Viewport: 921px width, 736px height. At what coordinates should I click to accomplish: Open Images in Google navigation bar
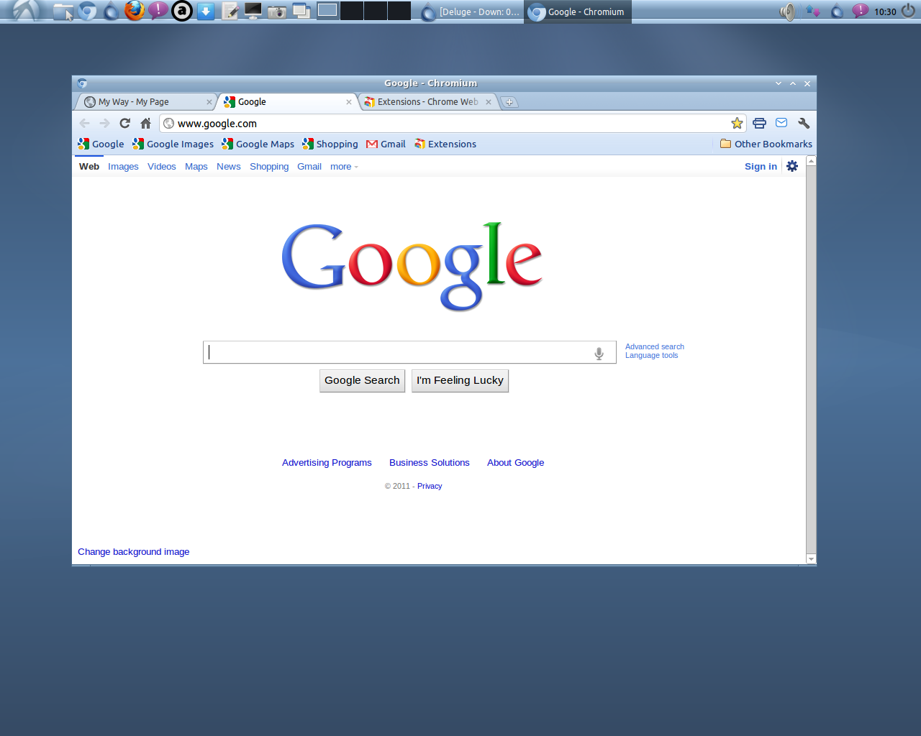coord(123,167)
